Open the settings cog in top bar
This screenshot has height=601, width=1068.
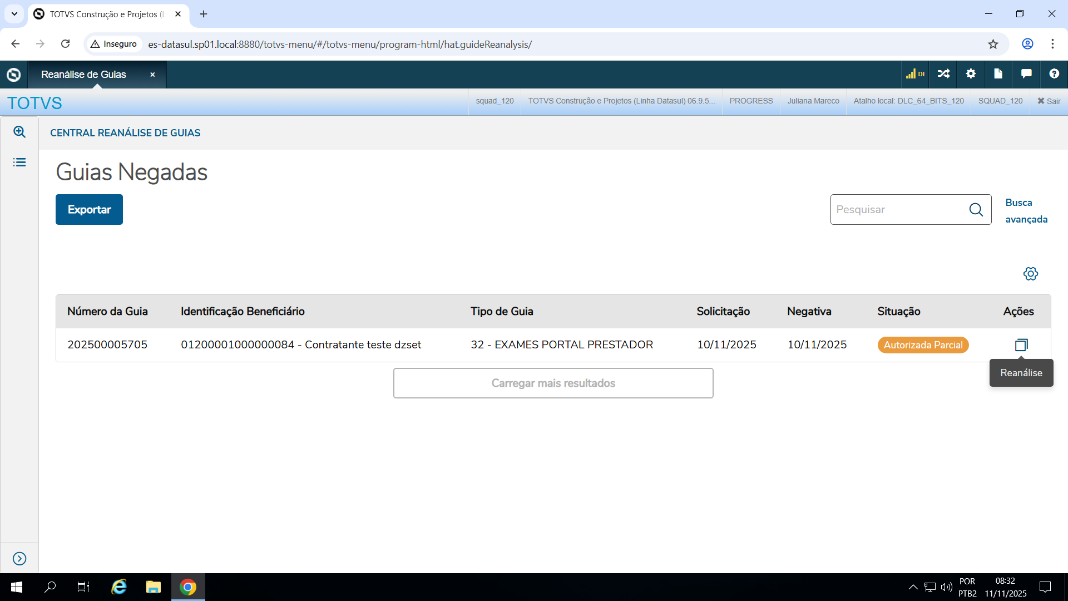(971, 74)
